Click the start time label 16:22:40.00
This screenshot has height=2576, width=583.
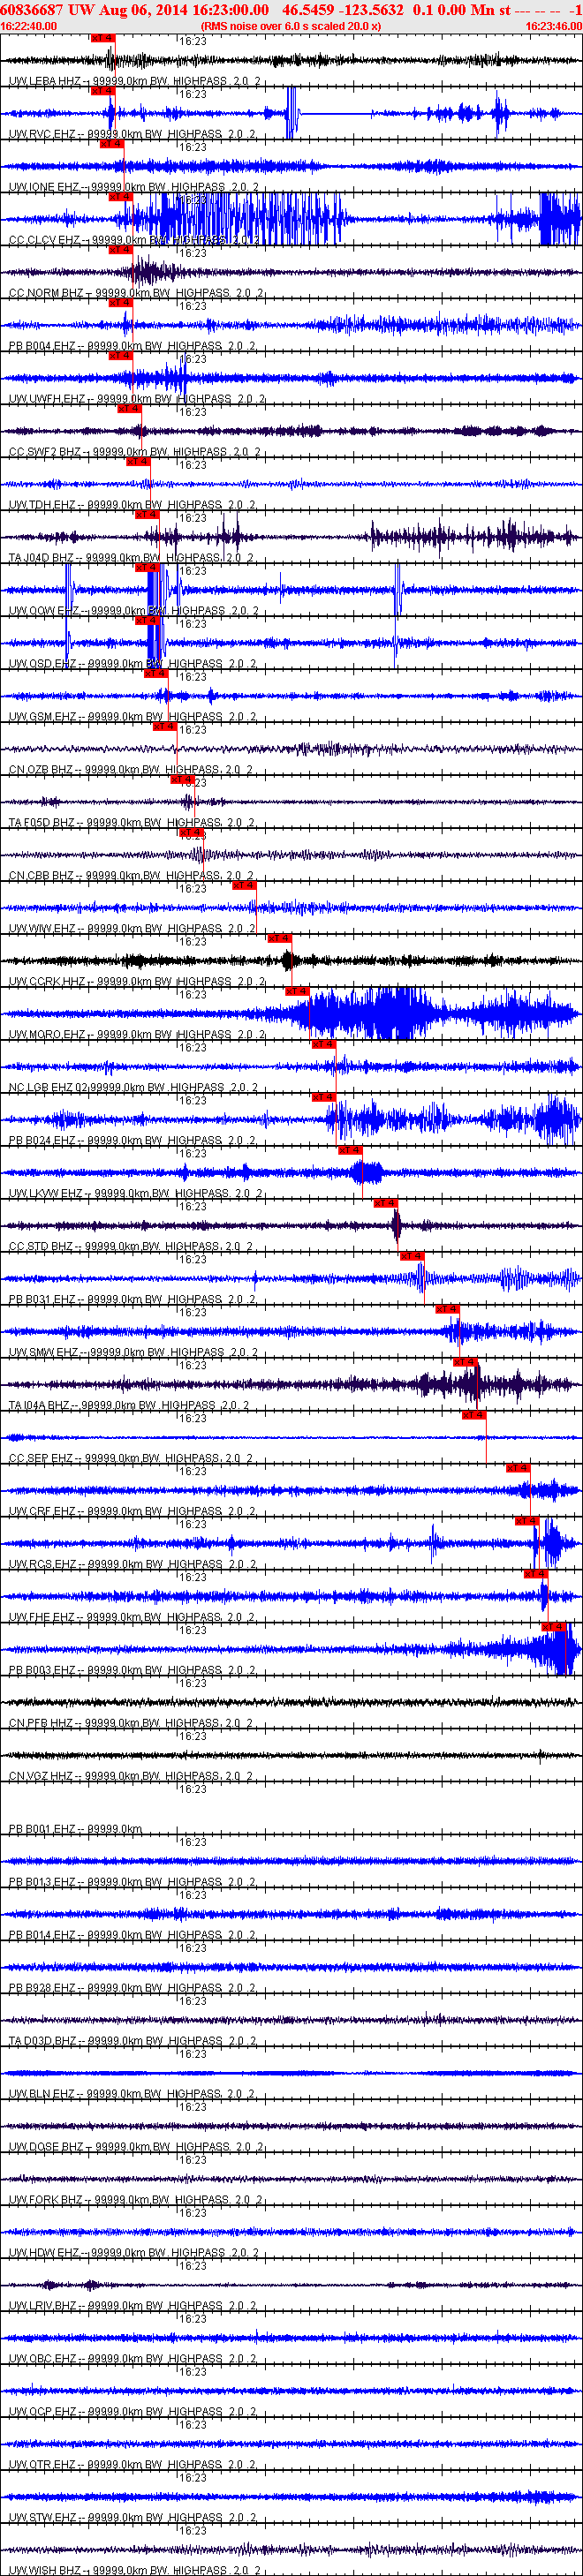click(29, 26)
